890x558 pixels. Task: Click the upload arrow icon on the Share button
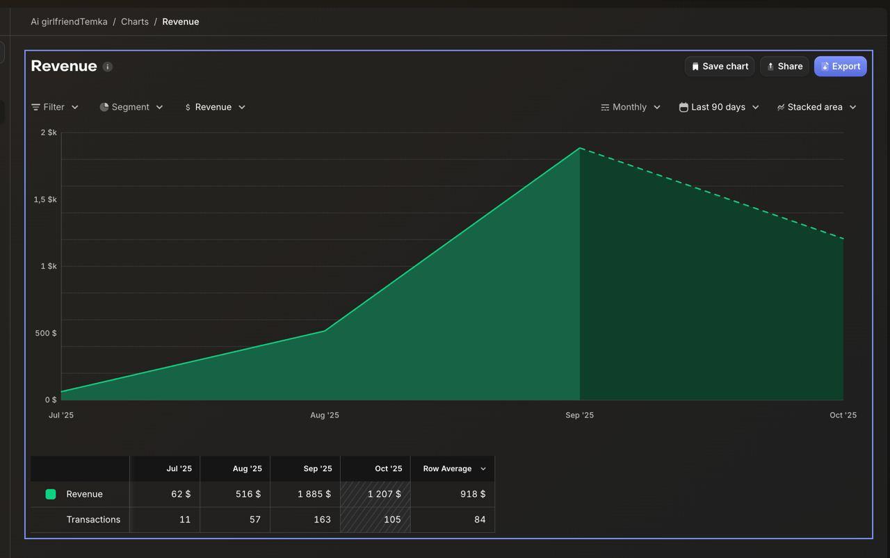pyautogui.click(x=770, y=66)
